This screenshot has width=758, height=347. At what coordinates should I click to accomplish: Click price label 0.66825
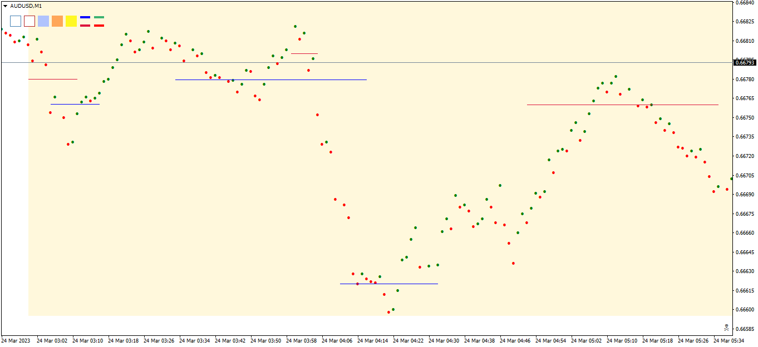745,22
